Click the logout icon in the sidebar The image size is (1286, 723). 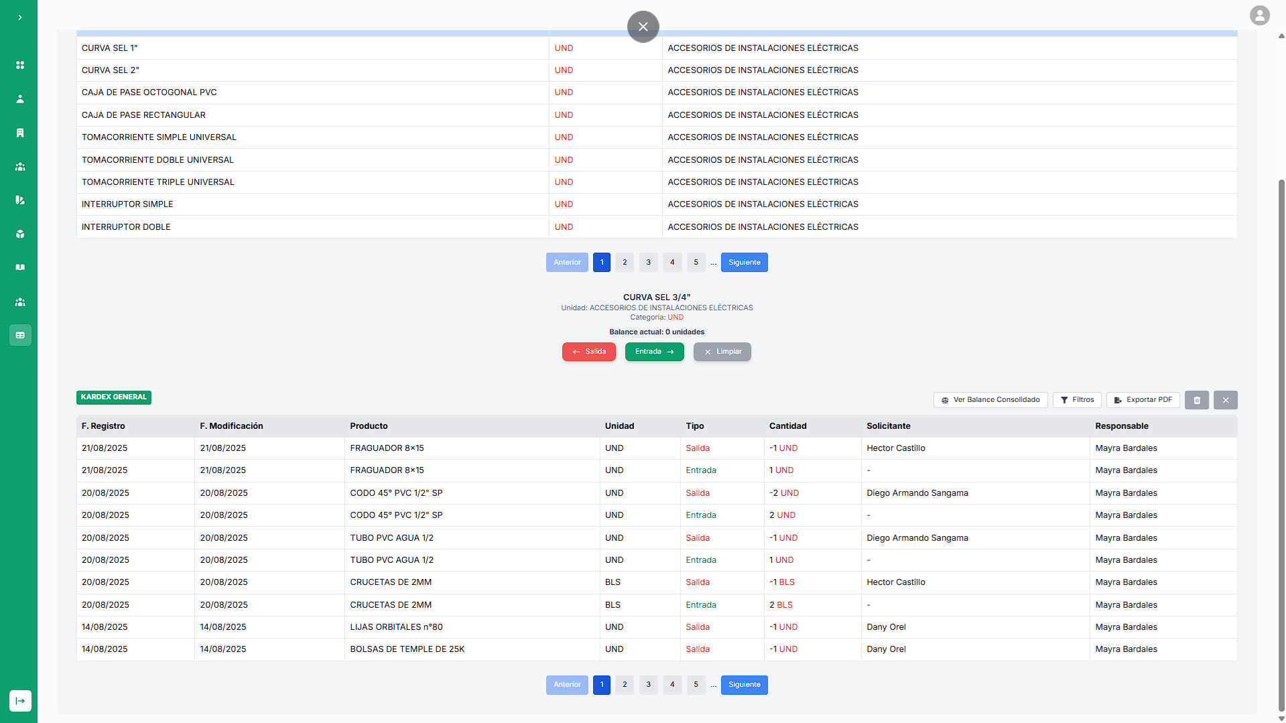click(x=20, y=701)
